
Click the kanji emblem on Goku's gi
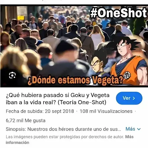point(127,75)
